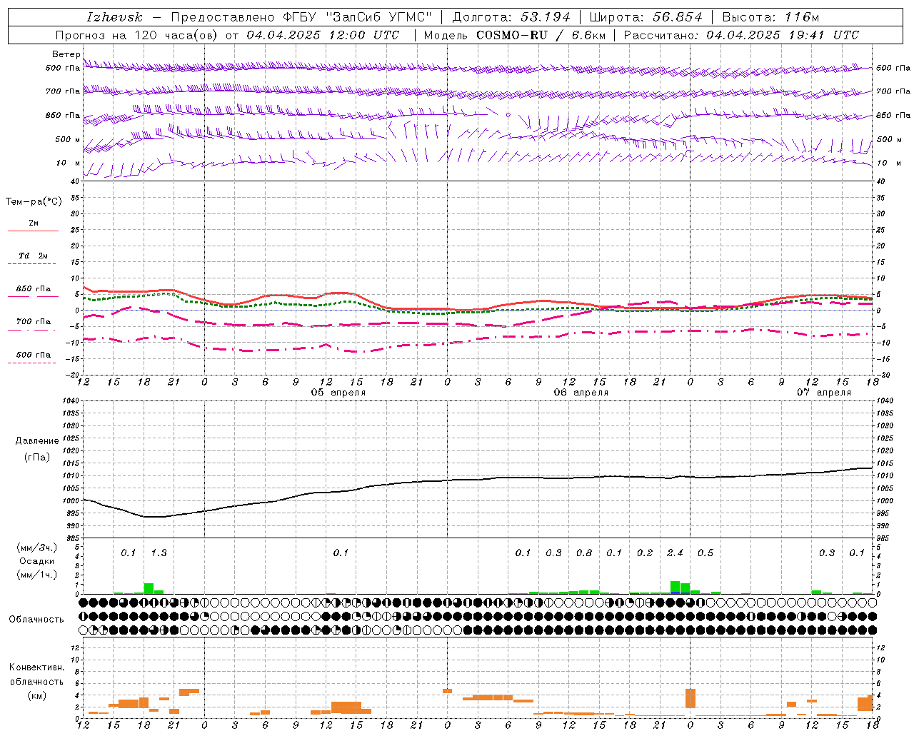Viewport: 914px width, 731px height.
Task: Click the Конвективн. convective cloud label
Action: (36, 667)
